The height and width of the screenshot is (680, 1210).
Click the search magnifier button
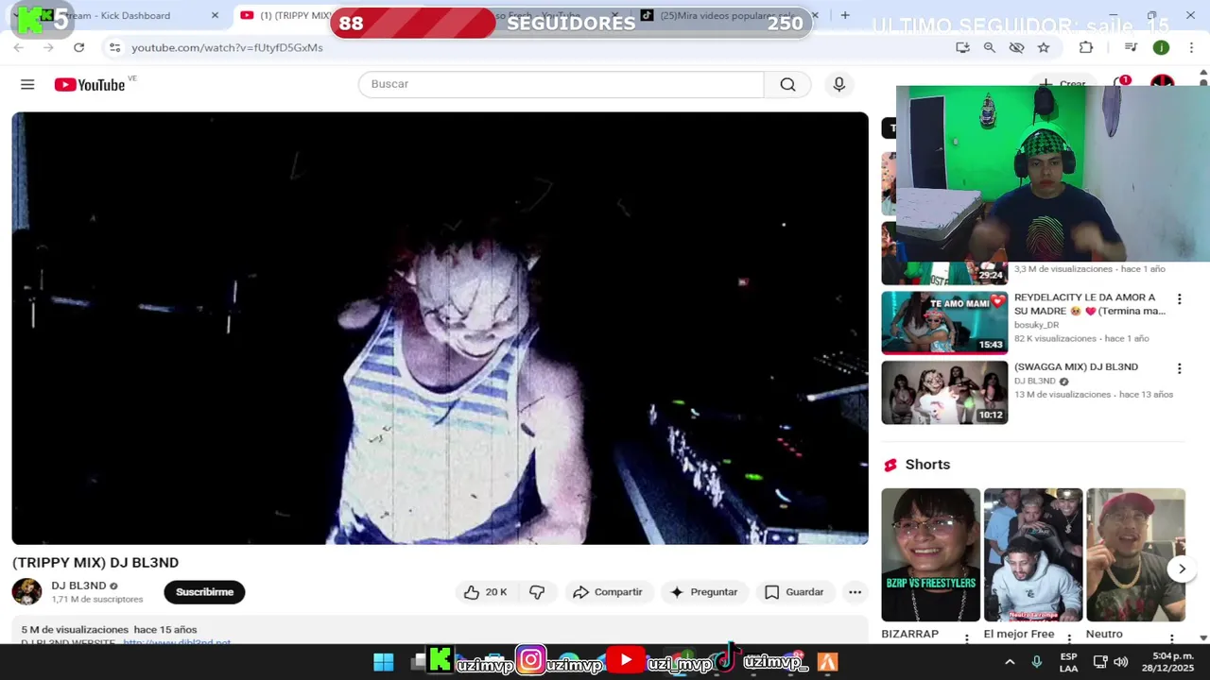pos(787,84)
